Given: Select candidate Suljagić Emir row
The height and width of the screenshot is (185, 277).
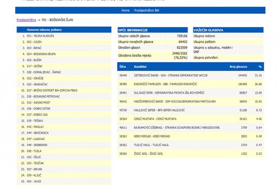Looking at the screenshot, I should (191, 93).
